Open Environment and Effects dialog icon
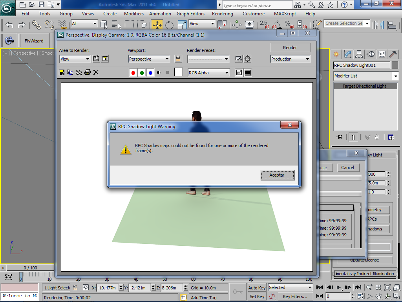 point(247,59)
